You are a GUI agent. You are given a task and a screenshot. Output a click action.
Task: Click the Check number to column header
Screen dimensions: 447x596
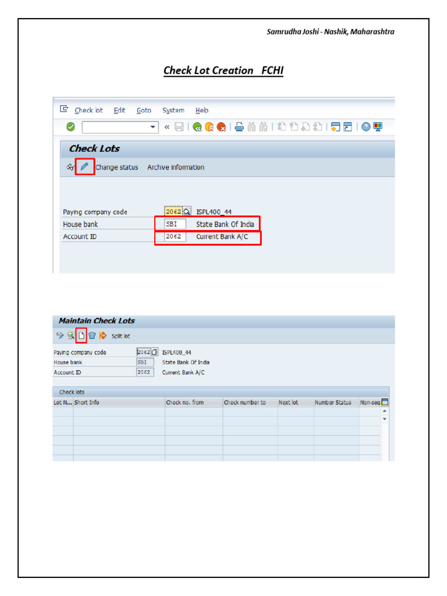tap(250, 402)
